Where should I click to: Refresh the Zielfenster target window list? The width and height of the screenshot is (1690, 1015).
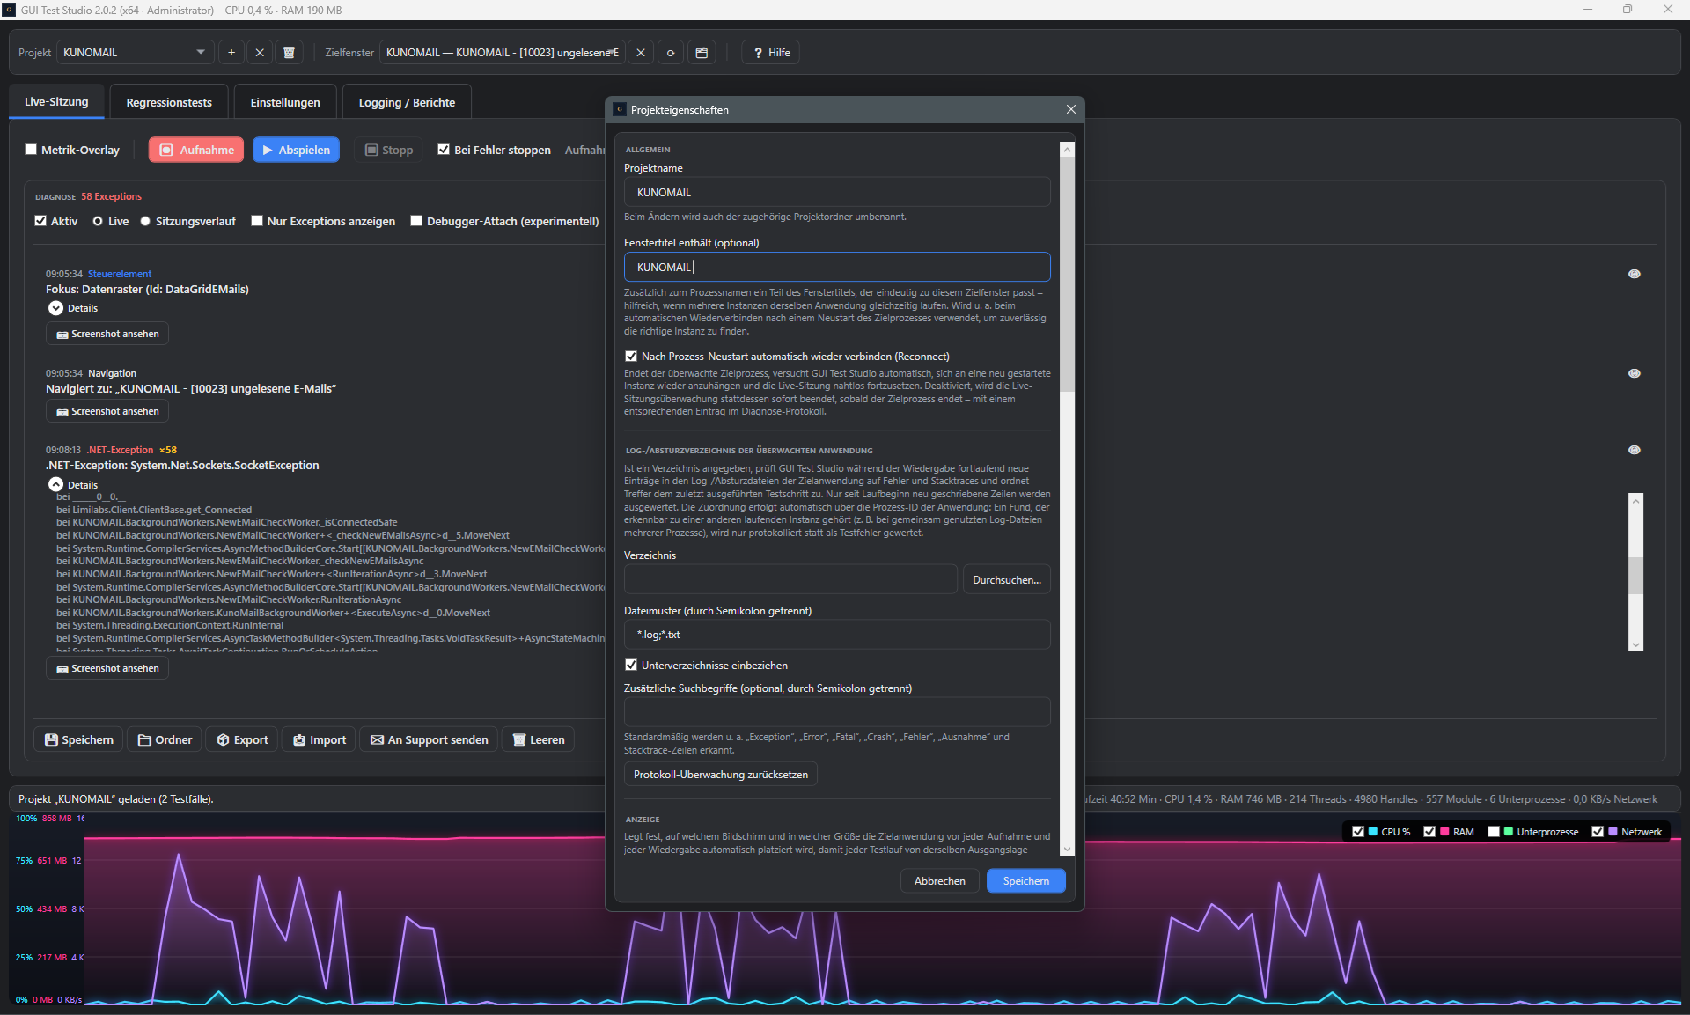tap(671, 53)
